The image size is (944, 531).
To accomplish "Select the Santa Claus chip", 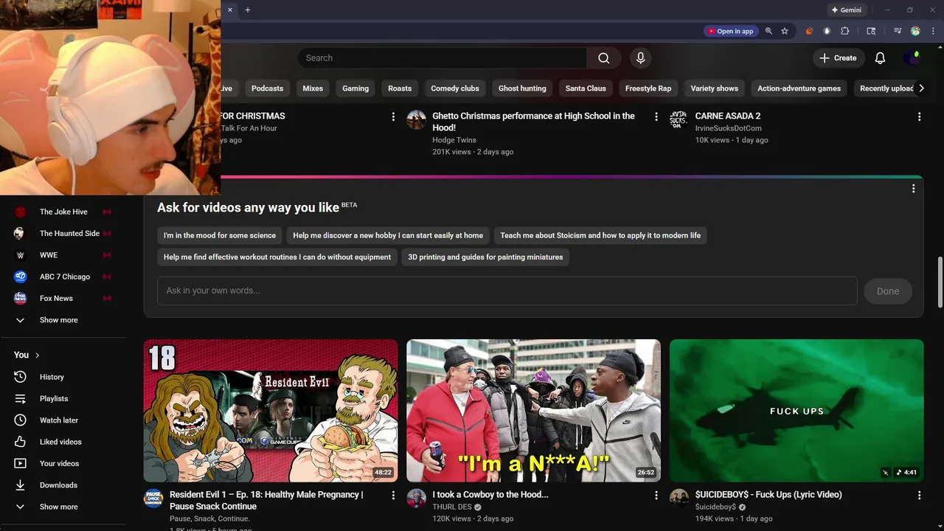I will (586, 88).
